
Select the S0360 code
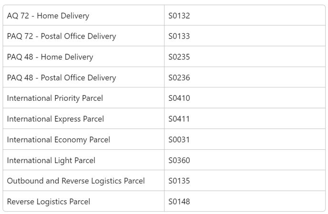(179, 160)
